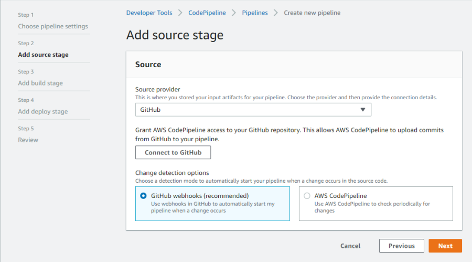Click the 'Source provider' label
Screen dimensions: 472x262
tap(158, 89)
